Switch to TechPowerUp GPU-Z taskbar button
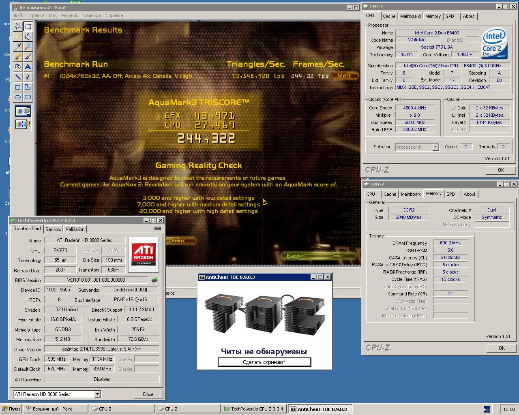Viewport: 519px width, 415px height. click(254, 409)
